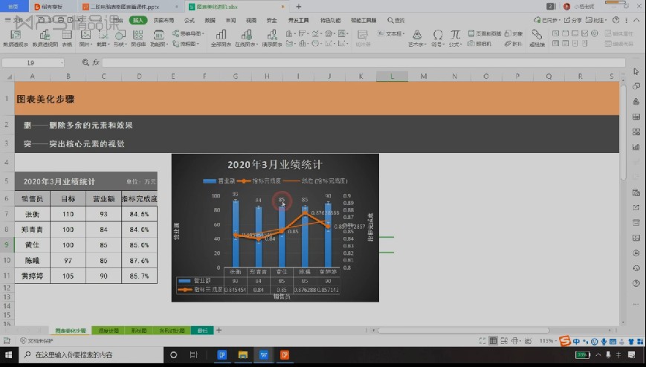Expand the Picture (图片) dropdown

coord(85,39)
